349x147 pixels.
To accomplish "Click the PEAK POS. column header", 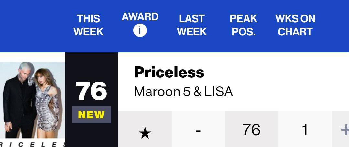I will coord(244,25).
